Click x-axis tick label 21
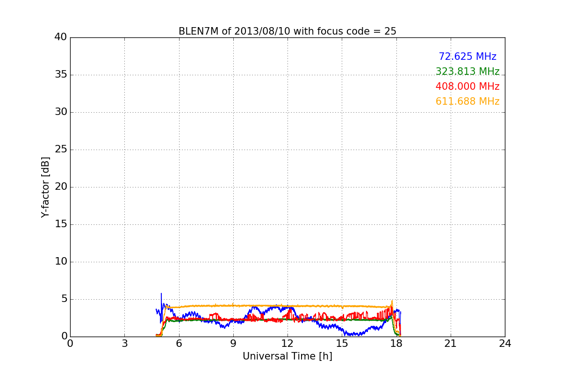This screenshot has width=561, height=374. coord(451,343)
